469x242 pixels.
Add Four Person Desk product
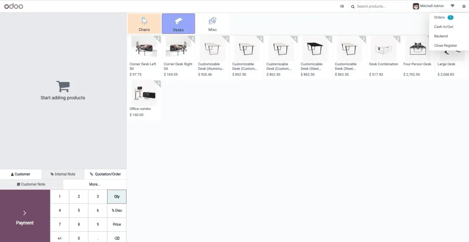tap(418, 57)
